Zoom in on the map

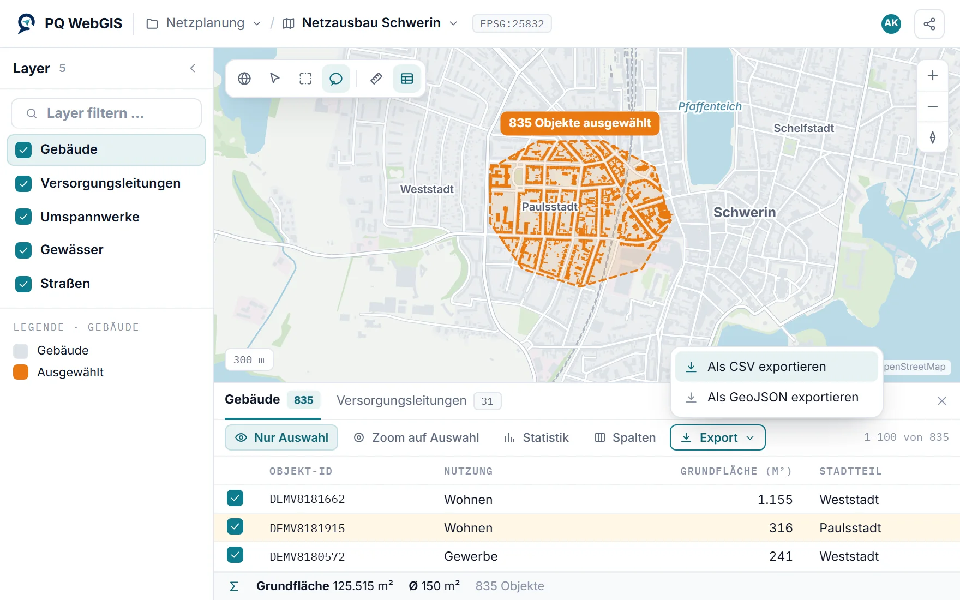[933, 75]
